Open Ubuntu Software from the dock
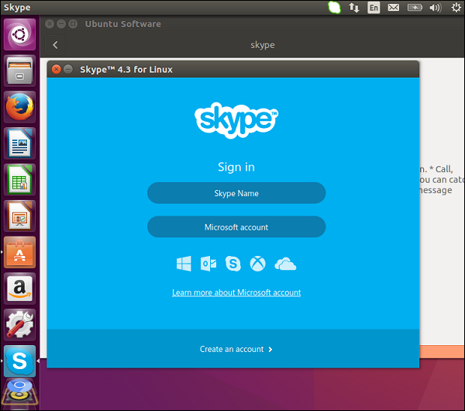 click(19, 252)
